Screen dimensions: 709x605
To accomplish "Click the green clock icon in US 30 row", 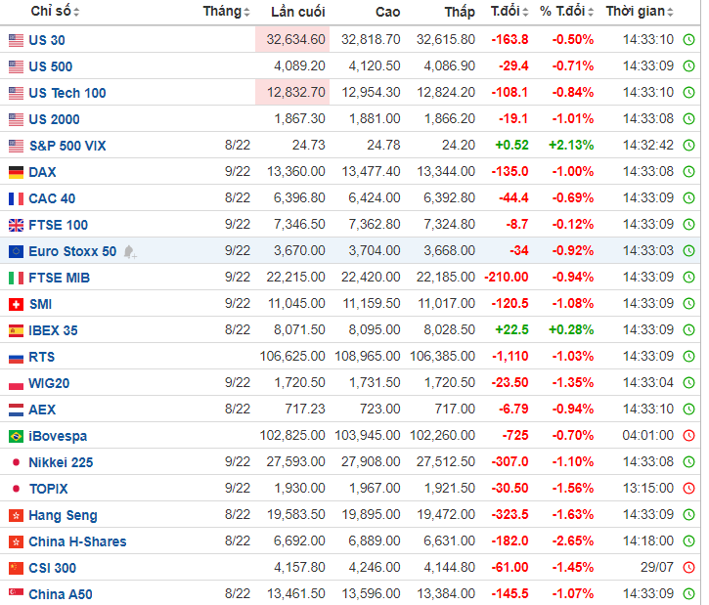I will click(688, 40).
